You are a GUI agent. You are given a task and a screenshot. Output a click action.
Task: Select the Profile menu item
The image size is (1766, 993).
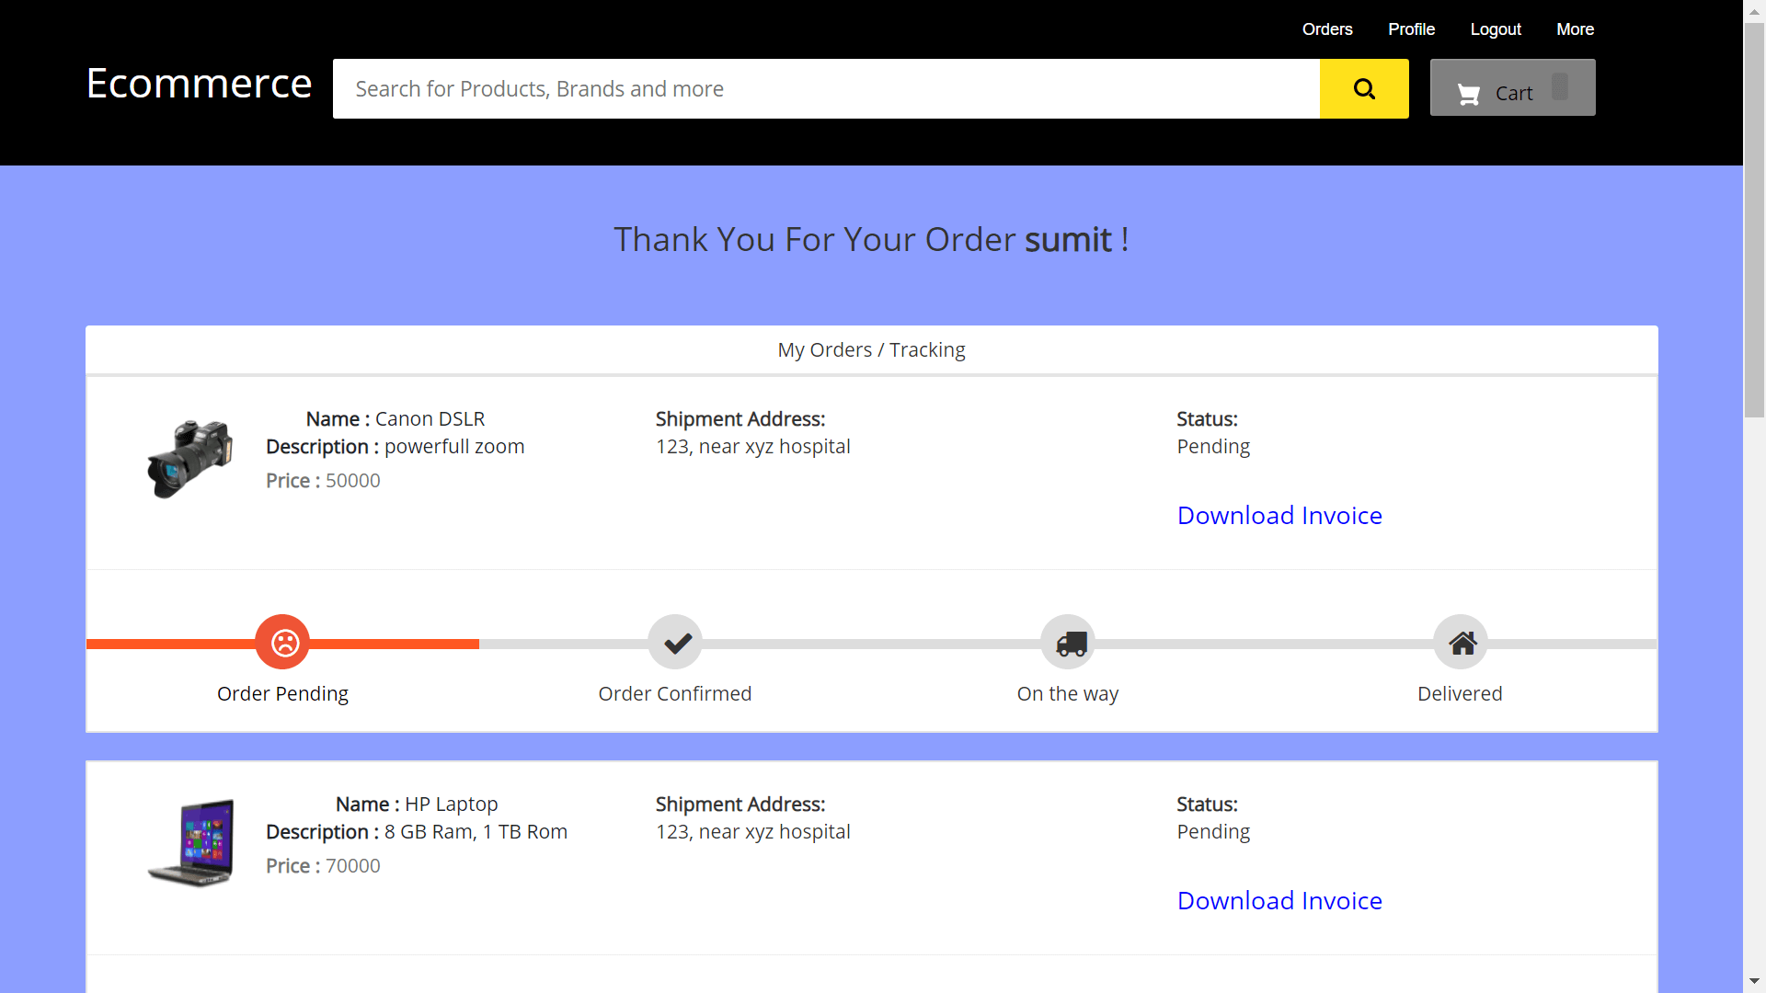point(1411,29)
